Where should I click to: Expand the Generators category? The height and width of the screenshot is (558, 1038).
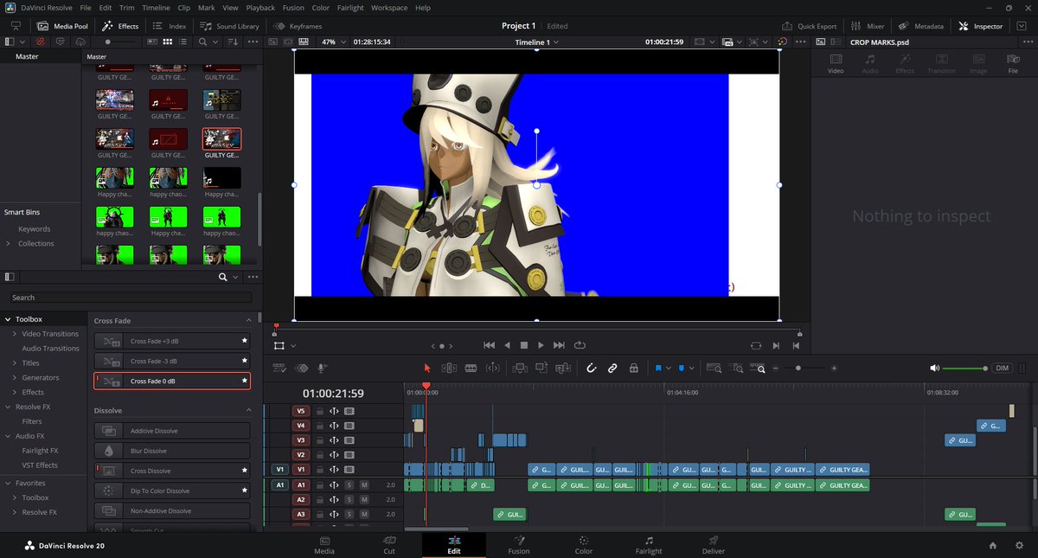tap(13, 378)
